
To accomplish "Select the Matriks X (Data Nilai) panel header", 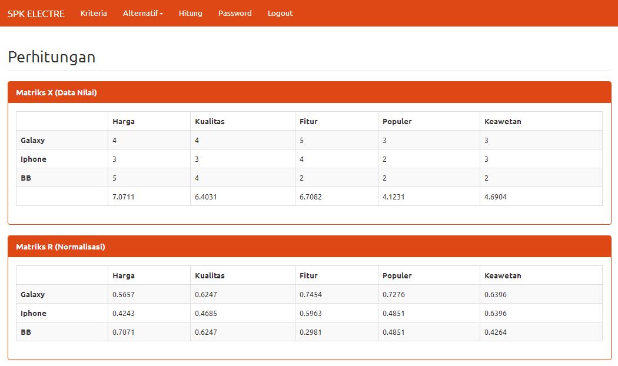I will pos(57,92).
